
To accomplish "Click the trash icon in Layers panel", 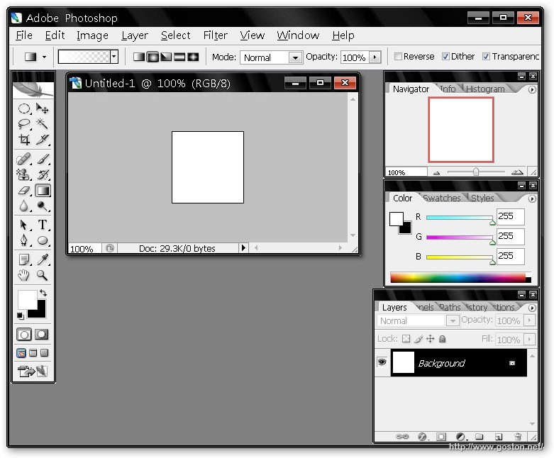I will (518, 437).
